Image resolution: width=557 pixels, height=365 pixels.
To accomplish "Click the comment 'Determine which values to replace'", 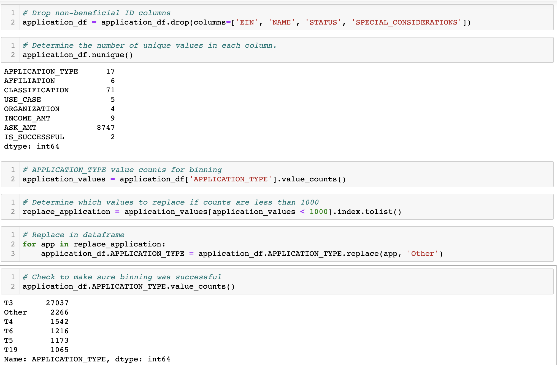I will pyautogui.click(x=171, y=202).
